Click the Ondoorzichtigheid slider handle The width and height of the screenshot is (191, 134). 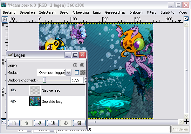click(44, 80)
